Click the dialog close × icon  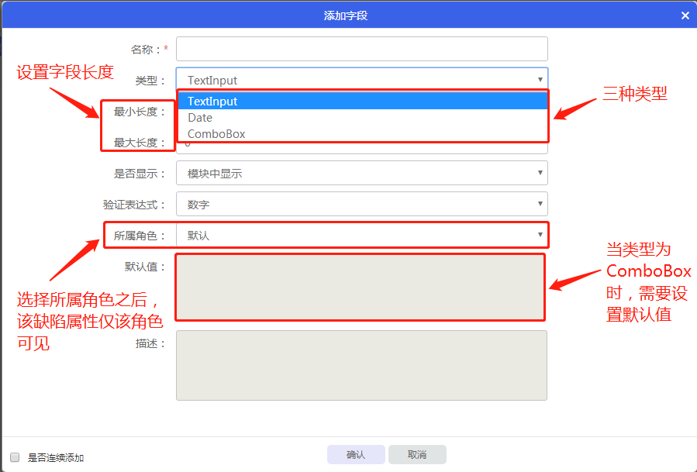click(685, 14)
